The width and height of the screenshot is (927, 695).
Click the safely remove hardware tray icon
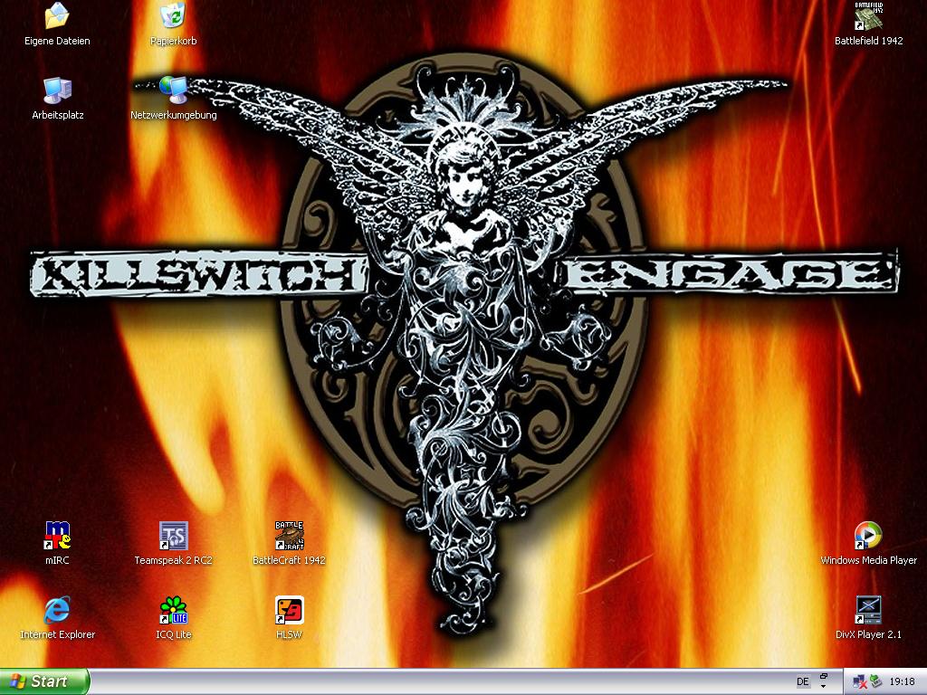(x=875, y=681)
